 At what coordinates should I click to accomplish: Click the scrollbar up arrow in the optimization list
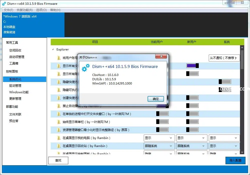[242, 47]
